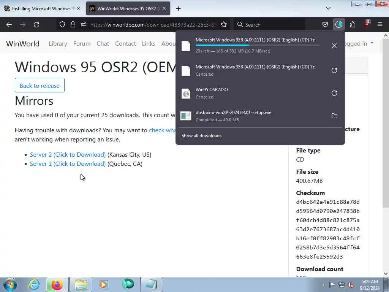Click the URL address bar field
Viewport: 389px width, 292px height.
click(153, 25)
